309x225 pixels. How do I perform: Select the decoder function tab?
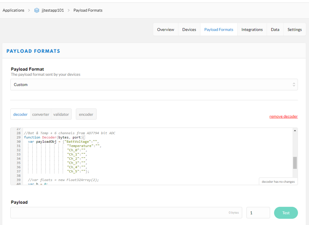click(x=20, y=114)
